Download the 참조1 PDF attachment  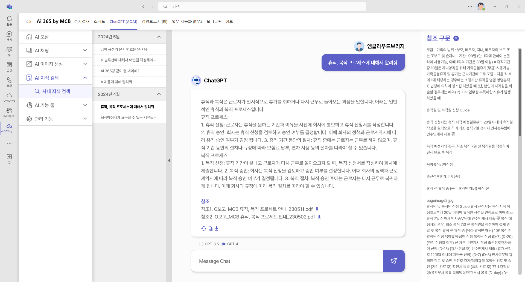point(317,209)
